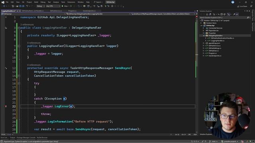Click Show All Files icon in Solution Explorer
Viewport: 255px width, 143px height.
[224, 14]
